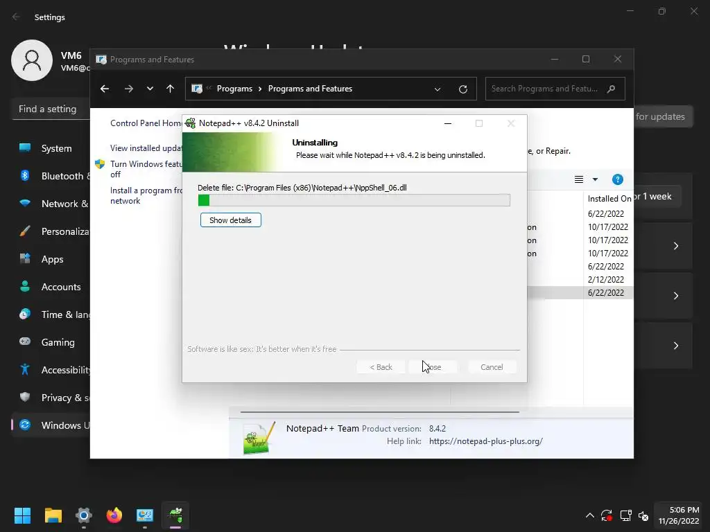Open the notepad-plus-plus.org help link
This screenshot has height=532, width=710.
(x=486, y=441)
